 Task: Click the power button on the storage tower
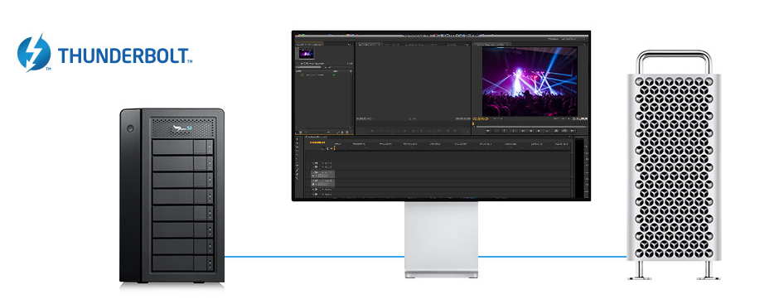coord(131,128)
